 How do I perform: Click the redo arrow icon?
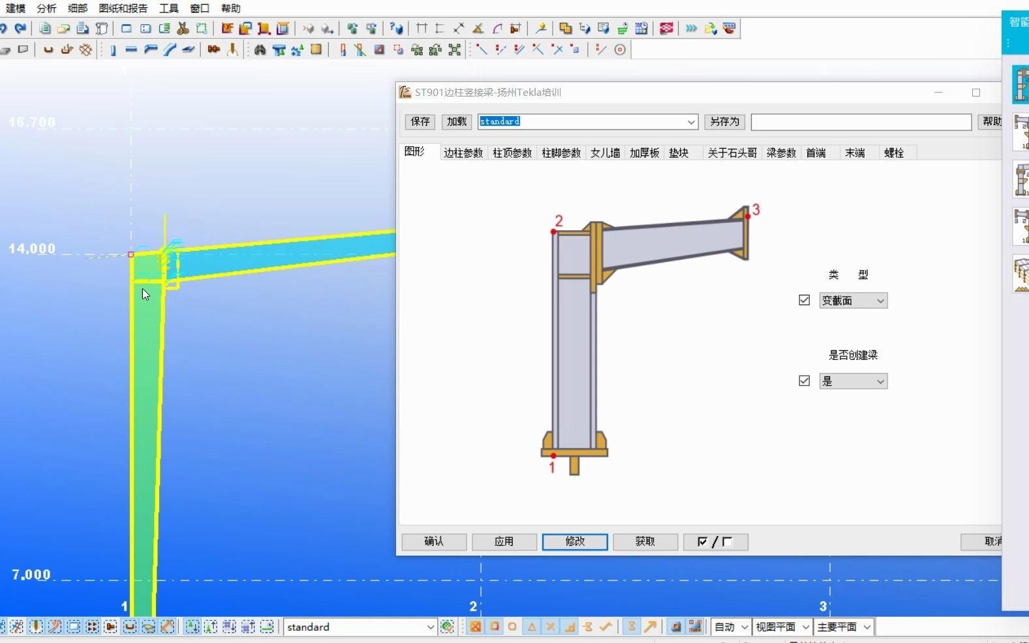coord(21,28)
